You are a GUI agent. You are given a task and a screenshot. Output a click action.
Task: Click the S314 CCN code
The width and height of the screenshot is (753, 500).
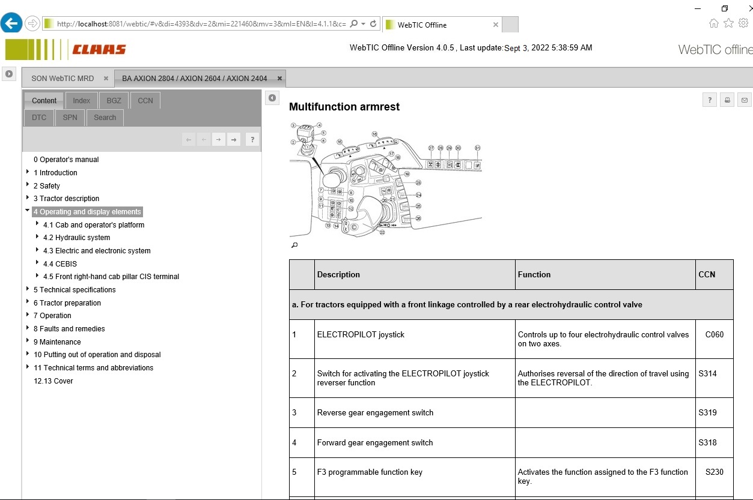(707, 373)
